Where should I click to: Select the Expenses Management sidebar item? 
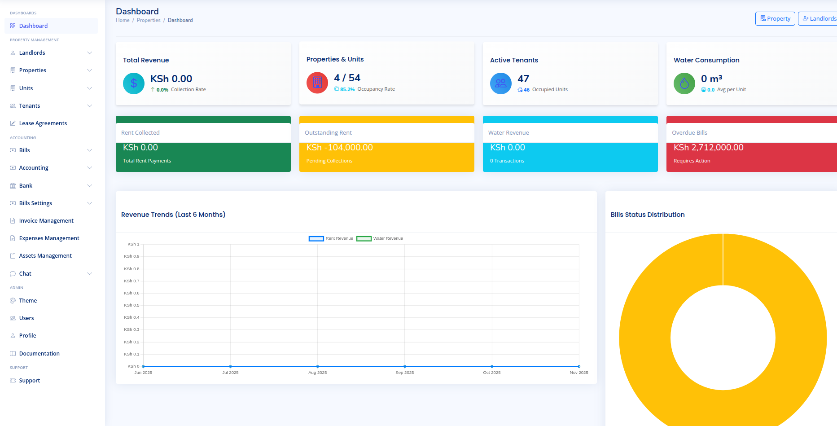49,238
